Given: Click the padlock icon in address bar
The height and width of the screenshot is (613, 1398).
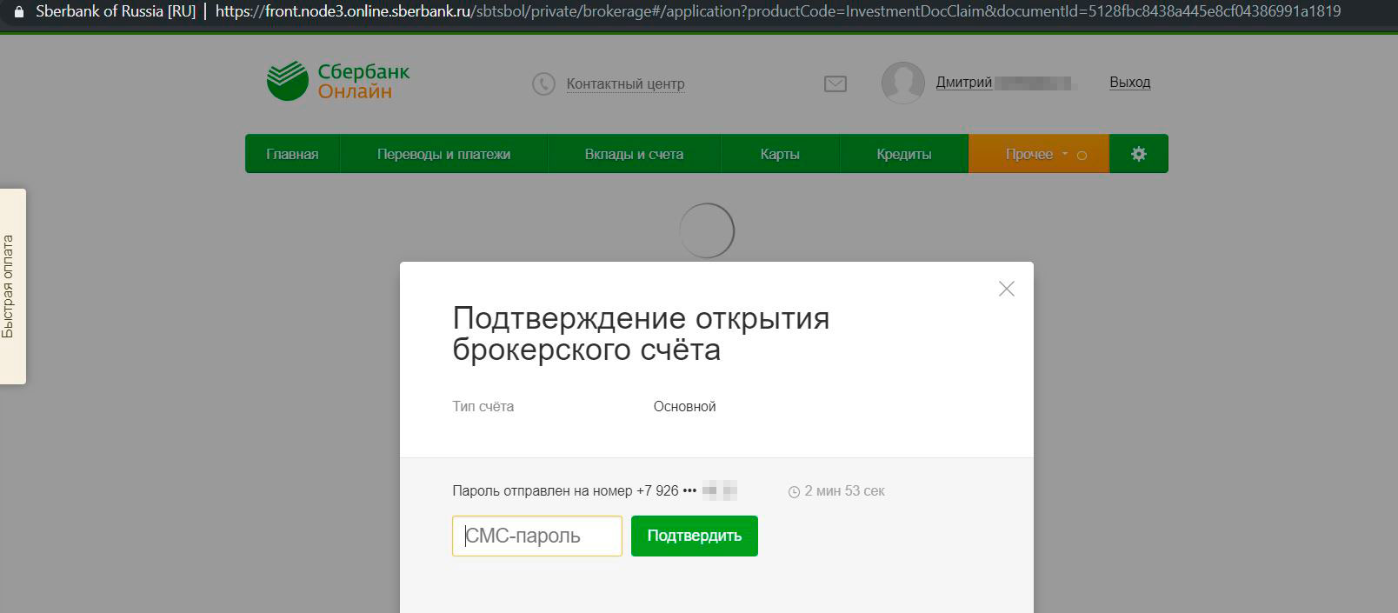Looking at the screenshot, I should 18,12.
